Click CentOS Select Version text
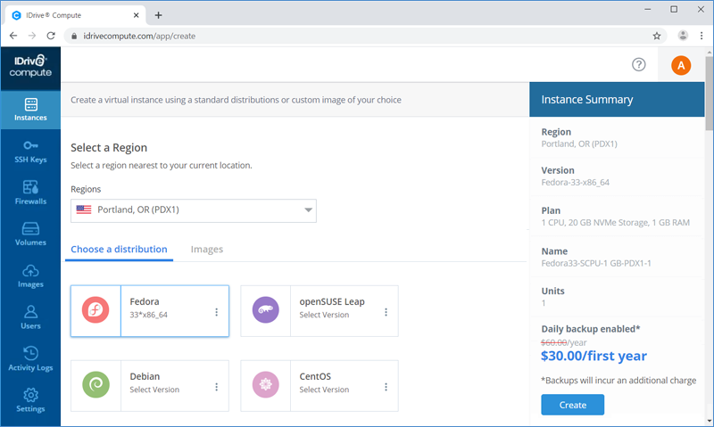 (x=324, y=390)
